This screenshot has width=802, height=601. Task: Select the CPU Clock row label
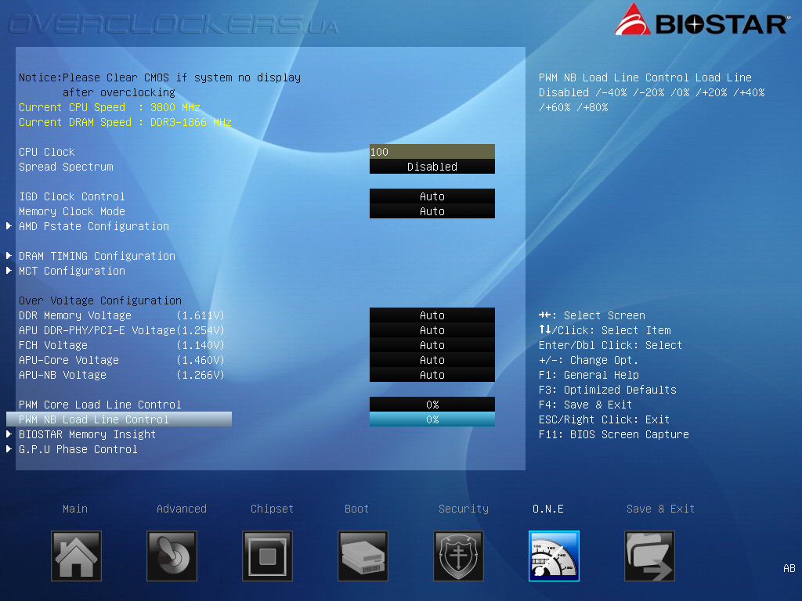(46, 152)
